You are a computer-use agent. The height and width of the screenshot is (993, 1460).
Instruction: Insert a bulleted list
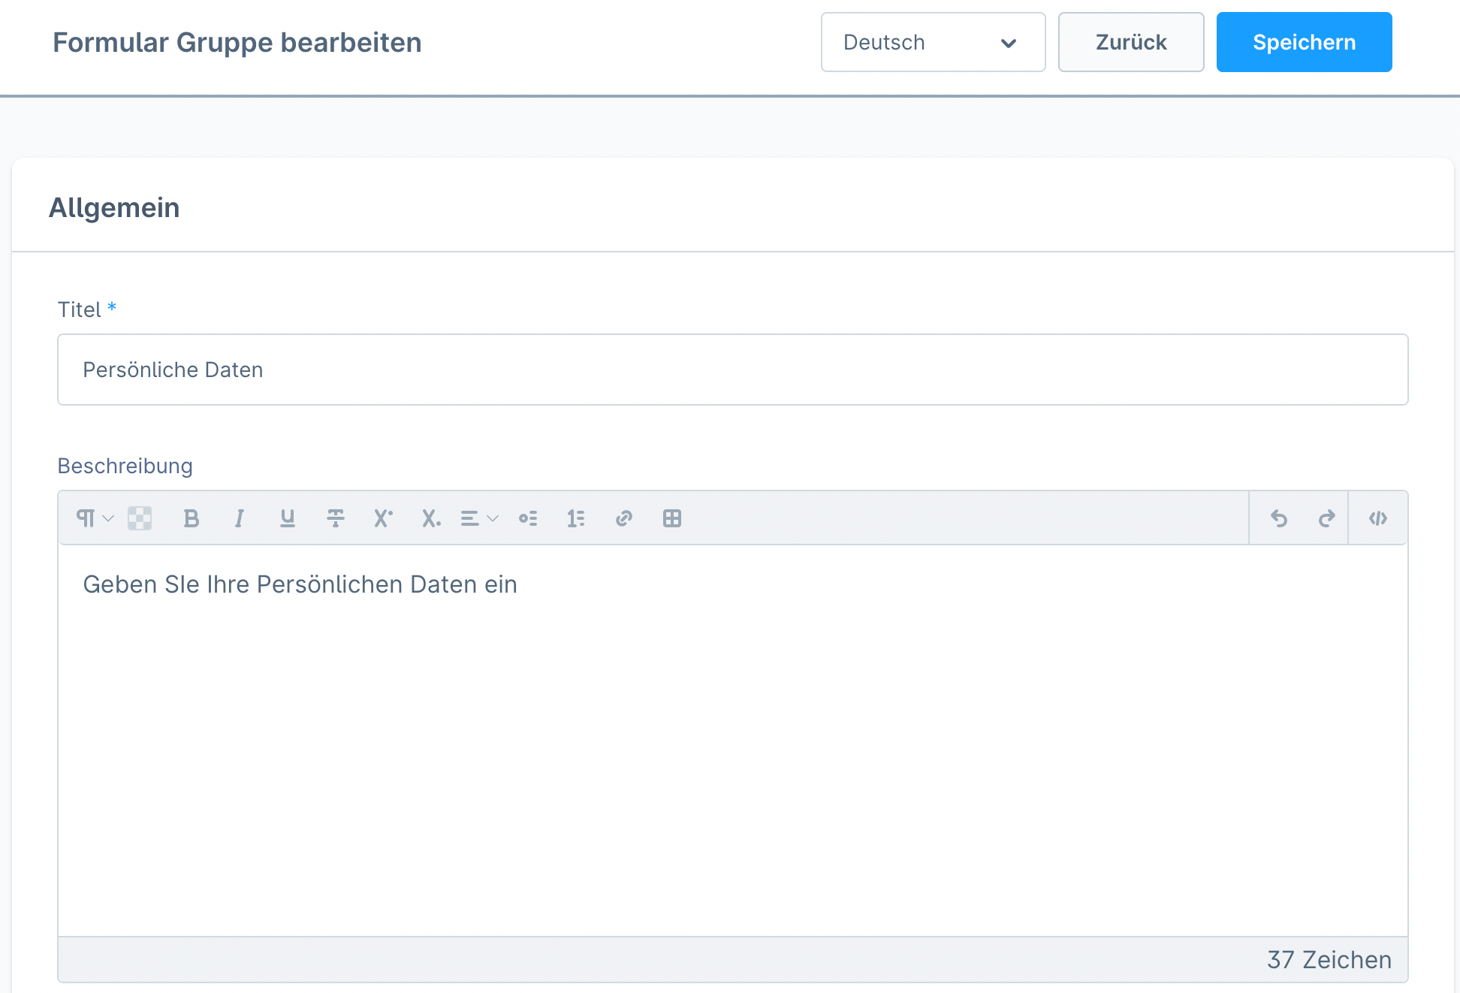coord(528,518)
